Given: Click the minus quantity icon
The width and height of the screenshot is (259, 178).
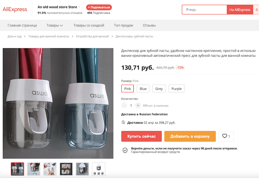Looking at the screenshot, I should point(124,106).
